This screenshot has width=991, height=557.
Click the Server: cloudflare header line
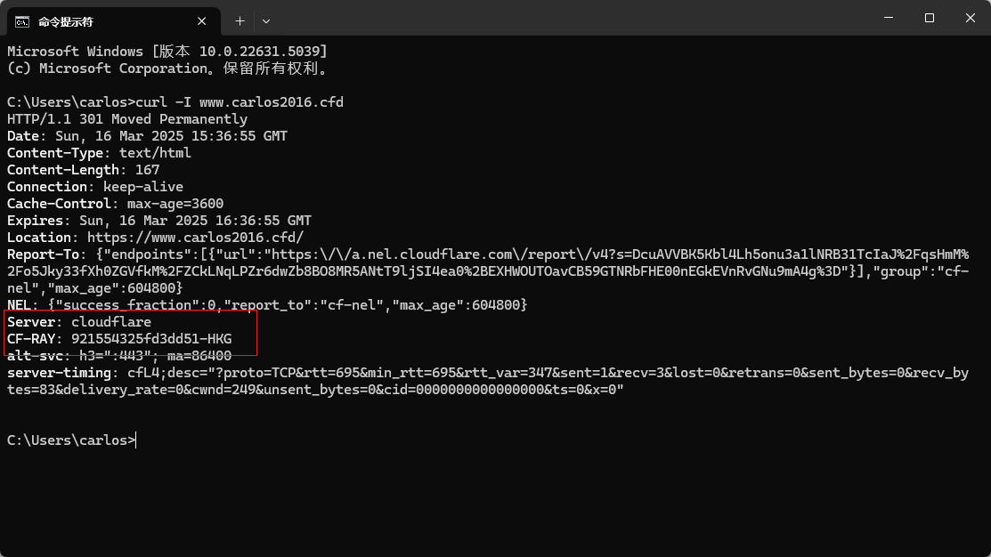click(79, 322)
